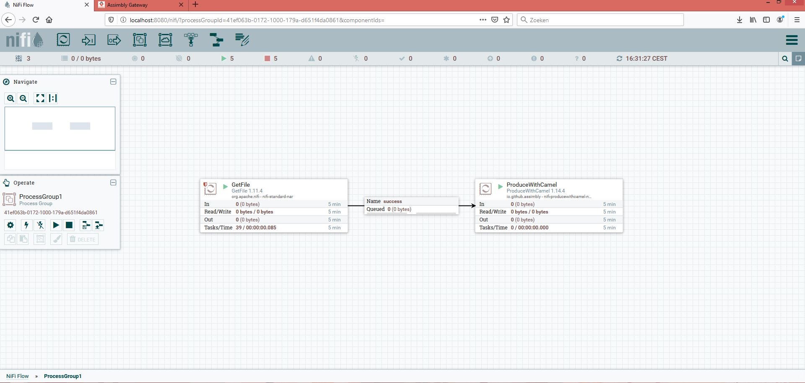Image resolution: width=805 pixels, height=383 pixels.
Task: Open a new browser tab
Action: [195, 5]
